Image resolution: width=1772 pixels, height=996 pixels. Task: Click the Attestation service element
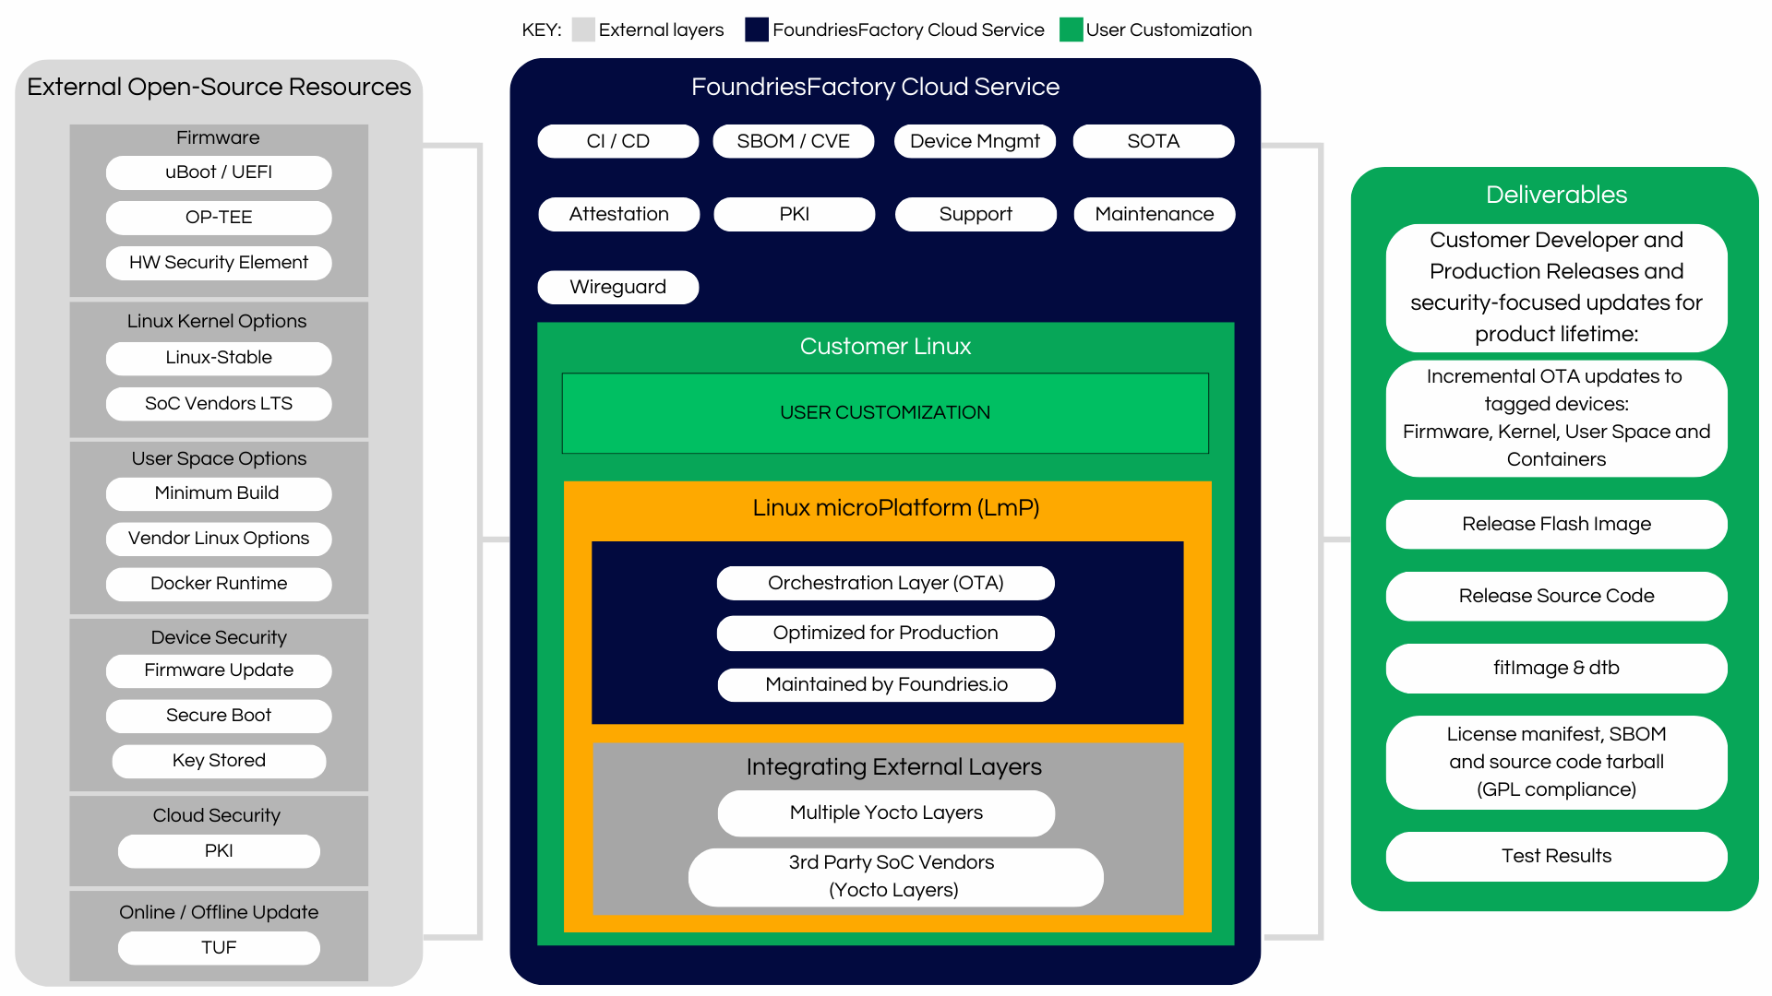(618, 213)
